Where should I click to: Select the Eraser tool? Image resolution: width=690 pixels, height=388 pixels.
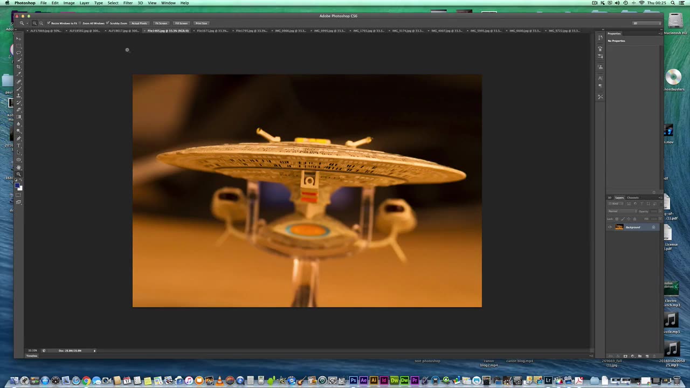coord(19,109)
